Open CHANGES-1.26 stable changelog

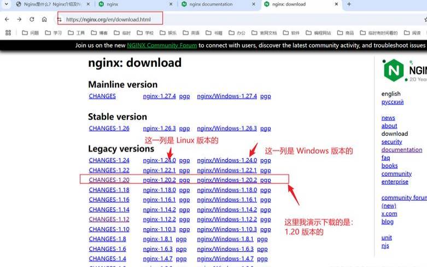[109, 129]
